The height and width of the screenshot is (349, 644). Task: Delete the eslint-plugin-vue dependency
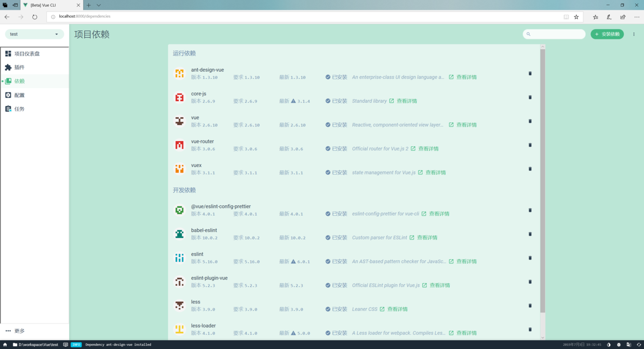pyautogui.click(x=530, y=282)
